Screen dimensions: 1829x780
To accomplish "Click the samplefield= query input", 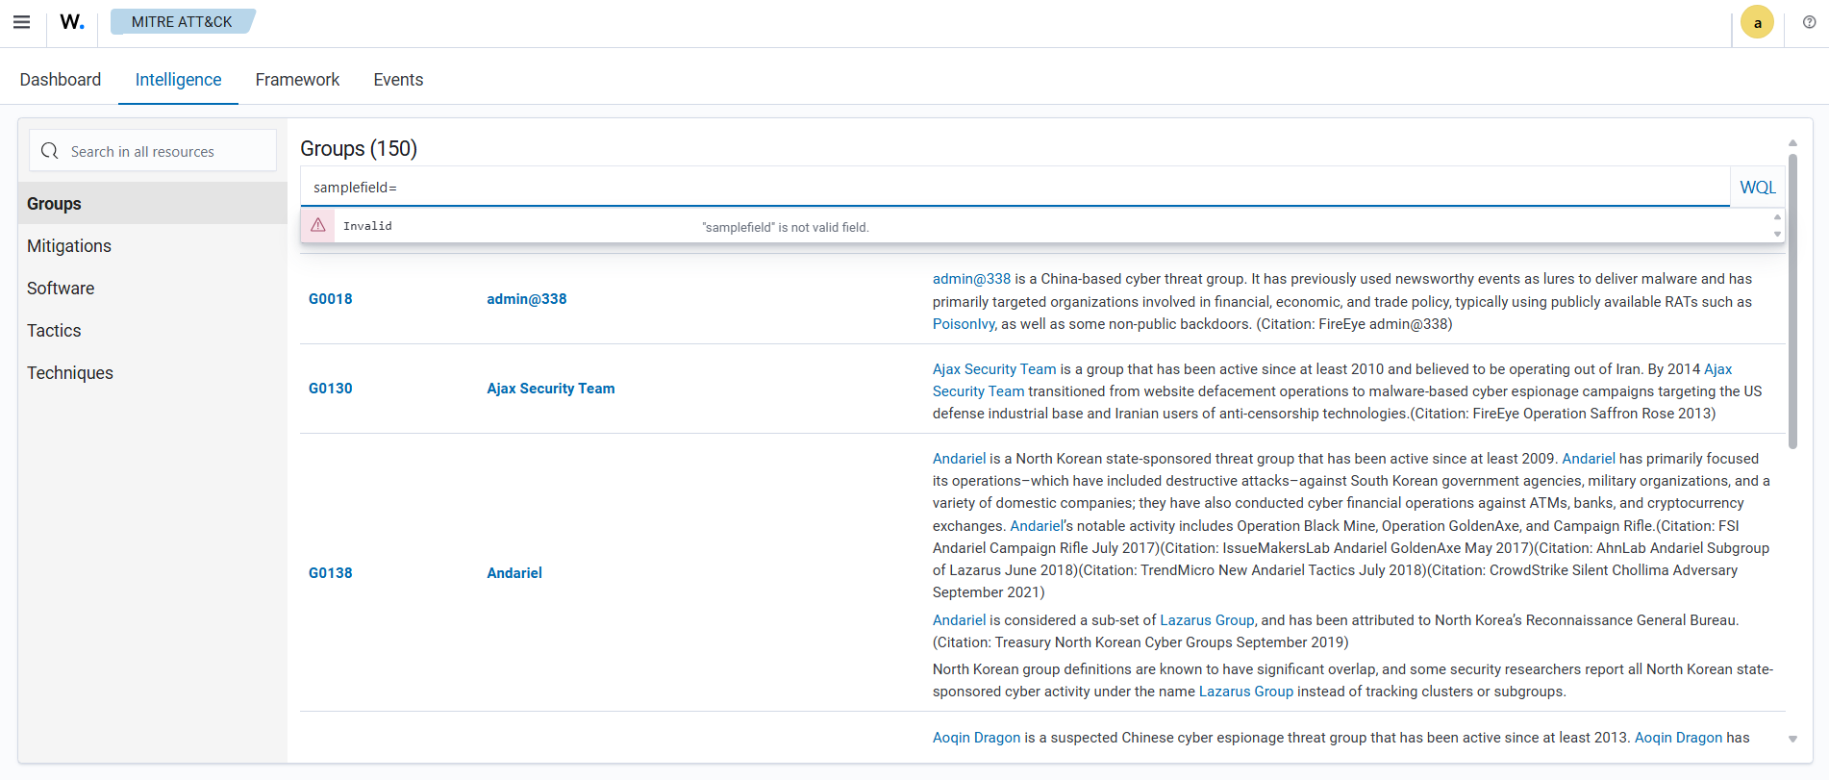I will (x=1010, y=188).
